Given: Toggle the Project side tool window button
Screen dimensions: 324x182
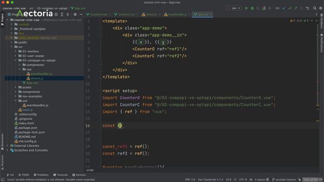Looking at the screenshot, I should pos(2,19).
